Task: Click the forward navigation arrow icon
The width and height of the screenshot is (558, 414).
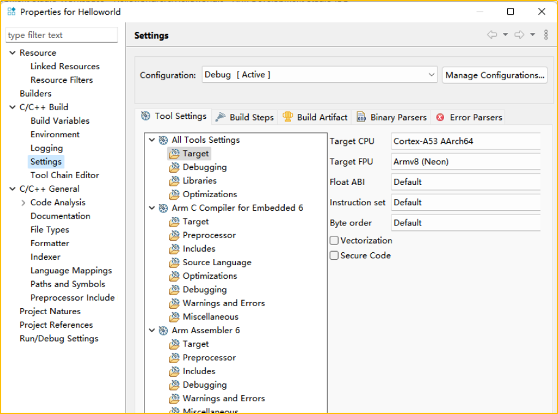Action: point(519,35)
